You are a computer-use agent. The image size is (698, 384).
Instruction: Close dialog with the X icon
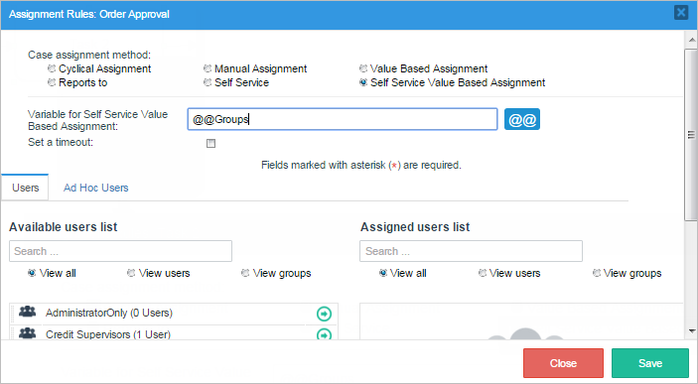(681, 13)
